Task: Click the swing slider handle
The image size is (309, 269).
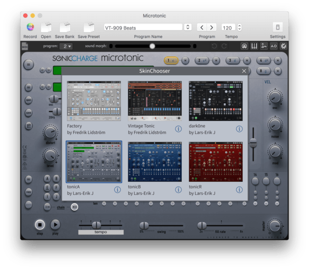Action: 144,225
